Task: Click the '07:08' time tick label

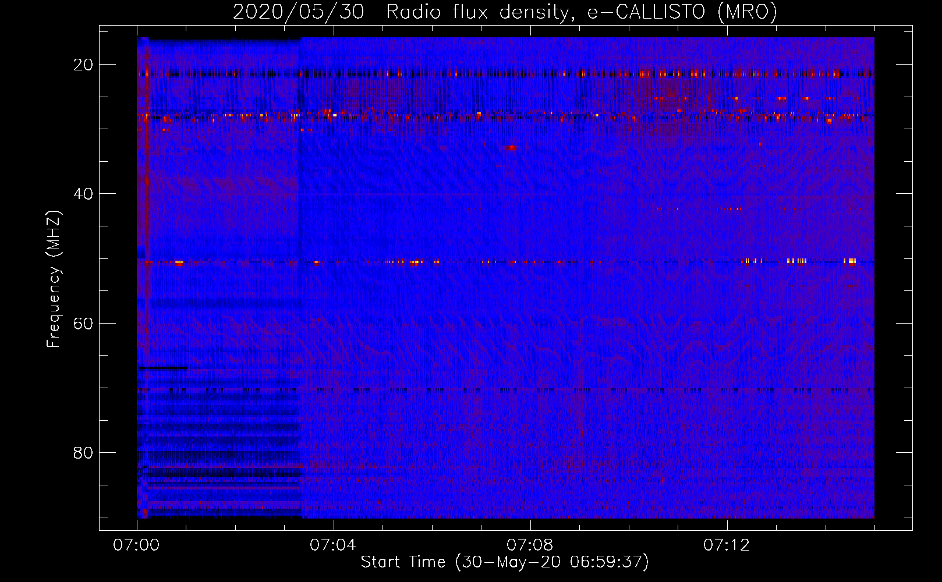Action: [x=530, y=545]
